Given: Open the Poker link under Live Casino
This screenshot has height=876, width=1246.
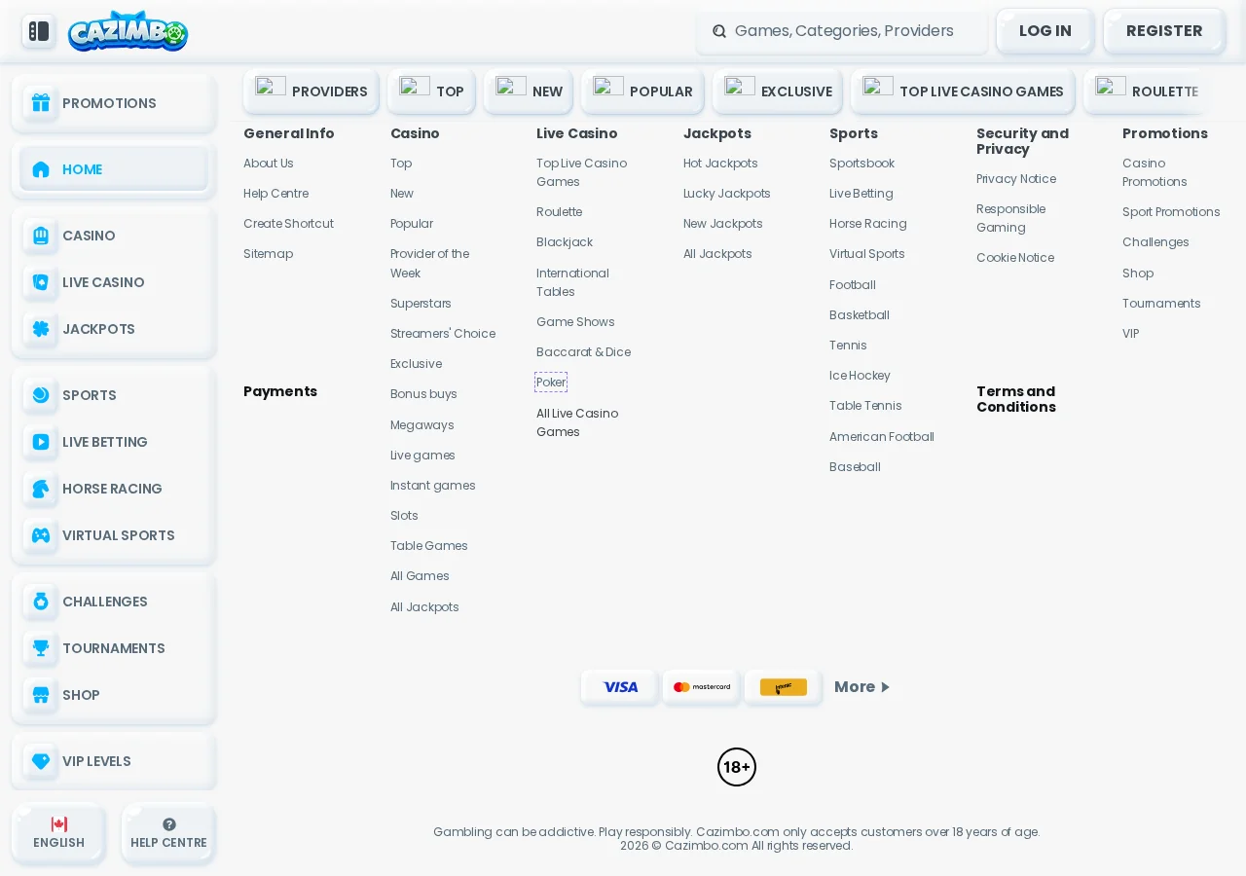Looking at the screenshot, I should pos(551,383).
